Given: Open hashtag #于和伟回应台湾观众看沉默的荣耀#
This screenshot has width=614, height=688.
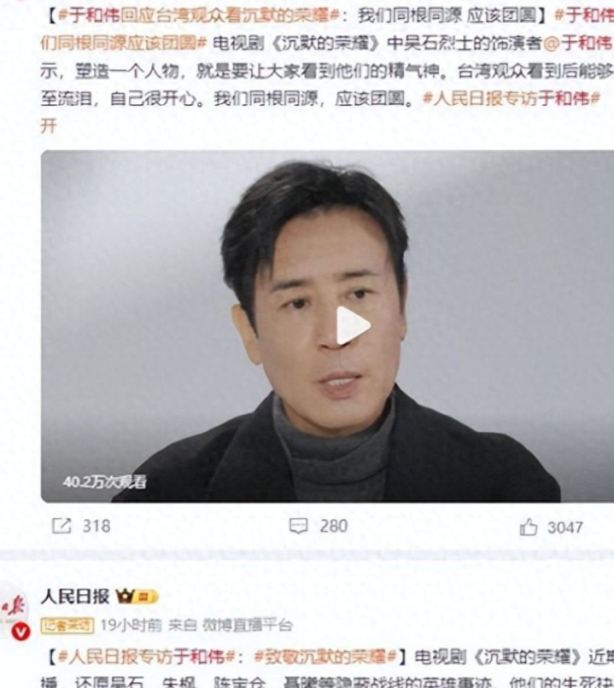Looking at the screenshot, I should [x=199, y=16].
